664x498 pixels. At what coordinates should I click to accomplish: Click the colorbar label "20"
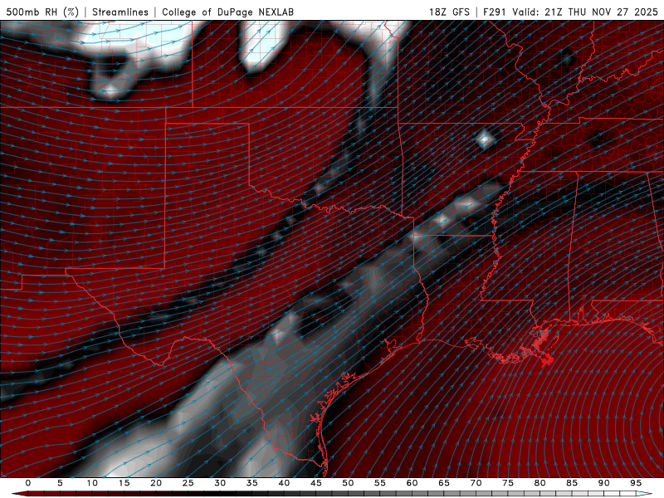click(156, 483)
